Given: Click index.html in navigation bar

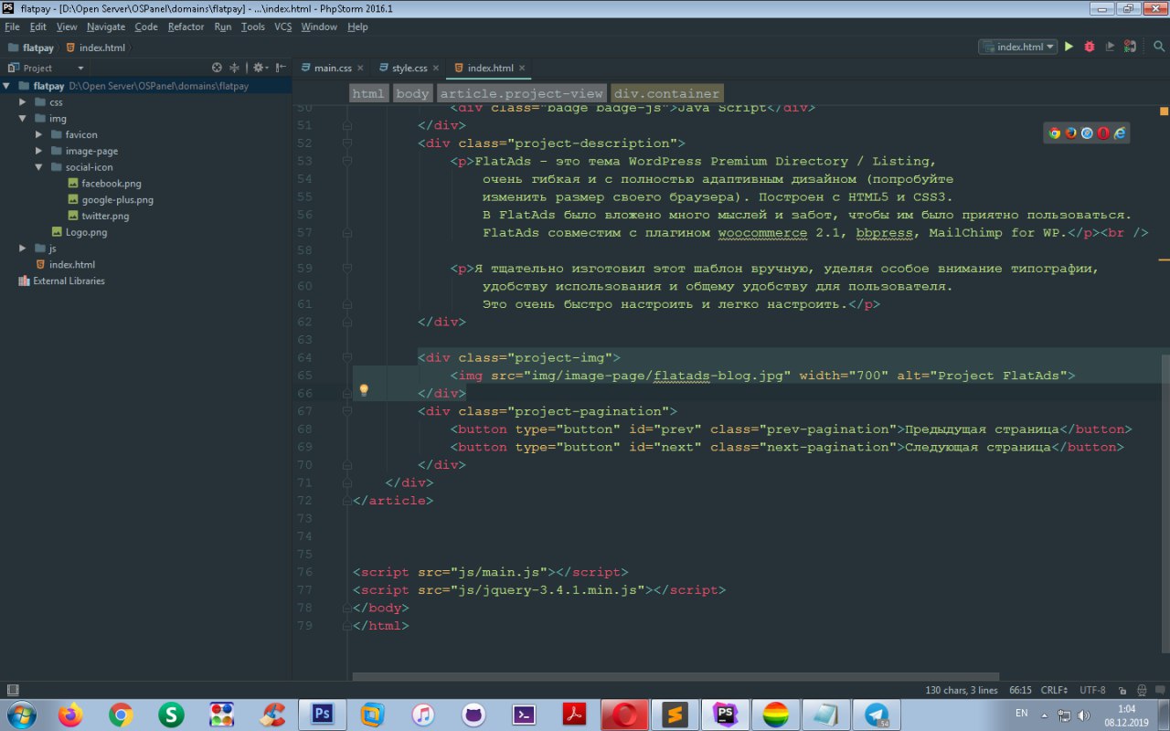Looking at the screenshot, I should click(x=102, y=48).
